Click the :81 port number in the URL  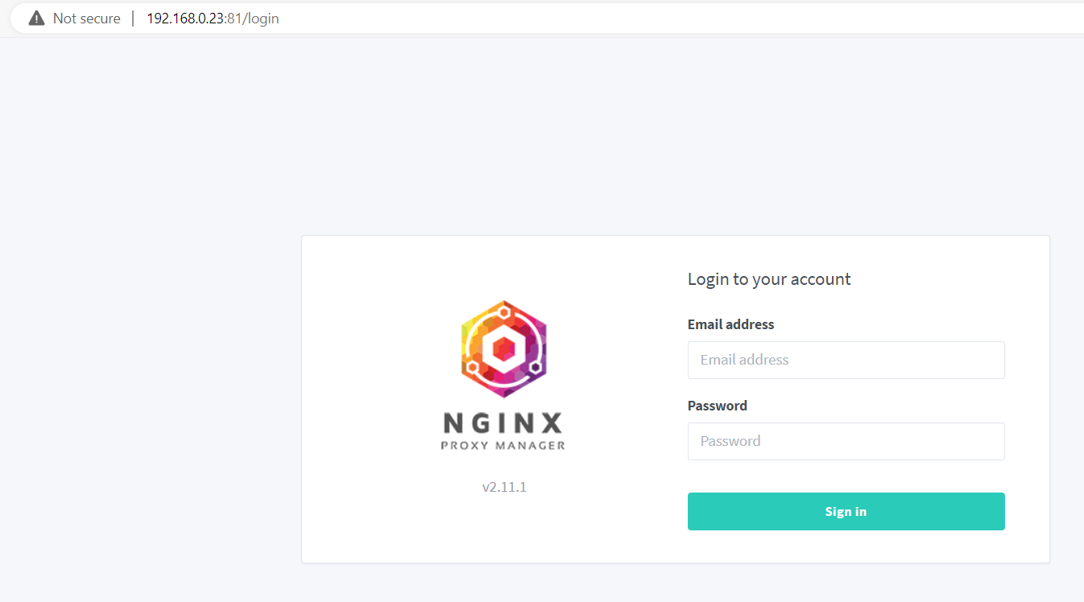[x=234, y=18]
